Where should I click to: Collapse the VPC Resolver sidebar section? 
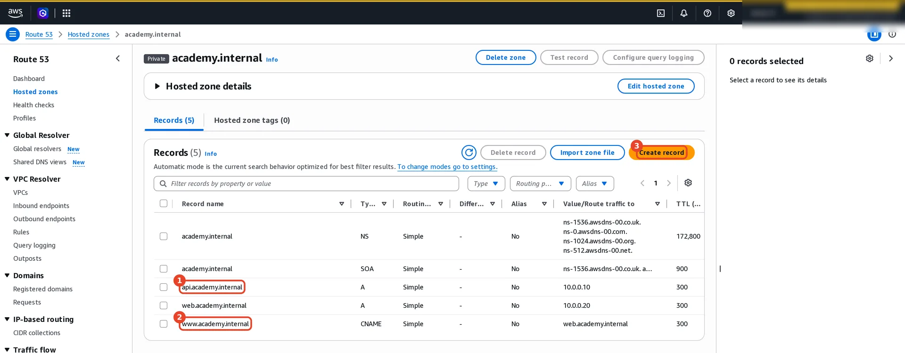(x=7, y=179)
